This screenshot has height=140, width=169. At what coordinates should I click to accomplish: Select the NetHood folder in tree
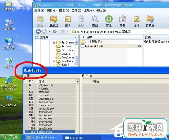click(x=64, y=46)
